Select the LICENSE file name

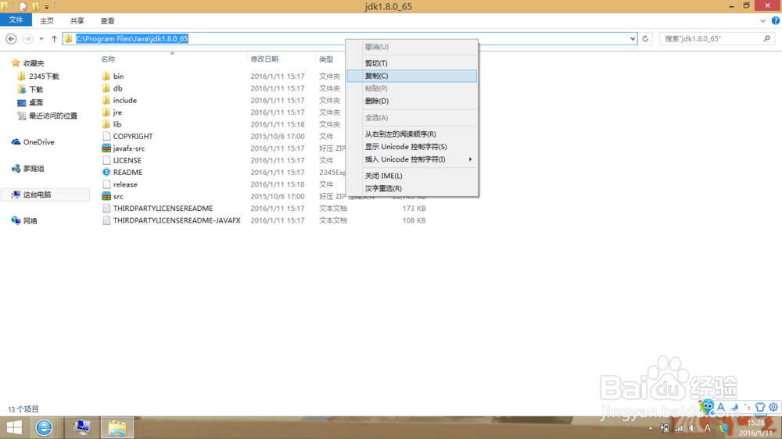pyautogui.click(x=127, y=160)
